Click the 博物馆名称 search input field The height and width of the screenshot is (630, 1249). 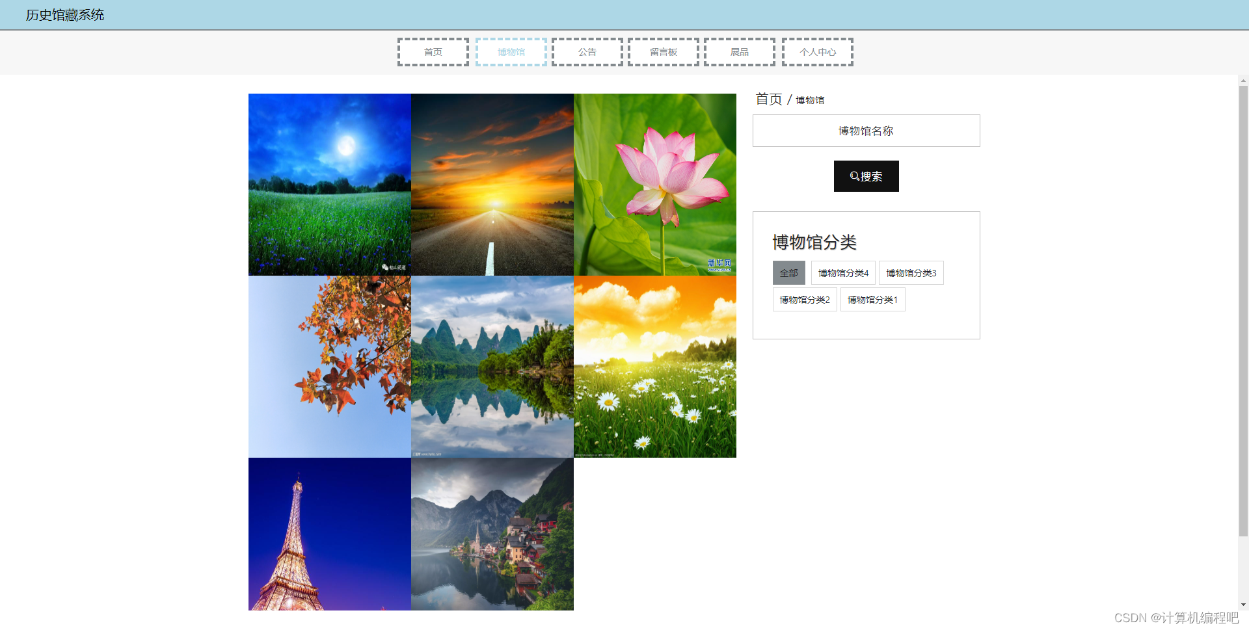click(866, 130)
